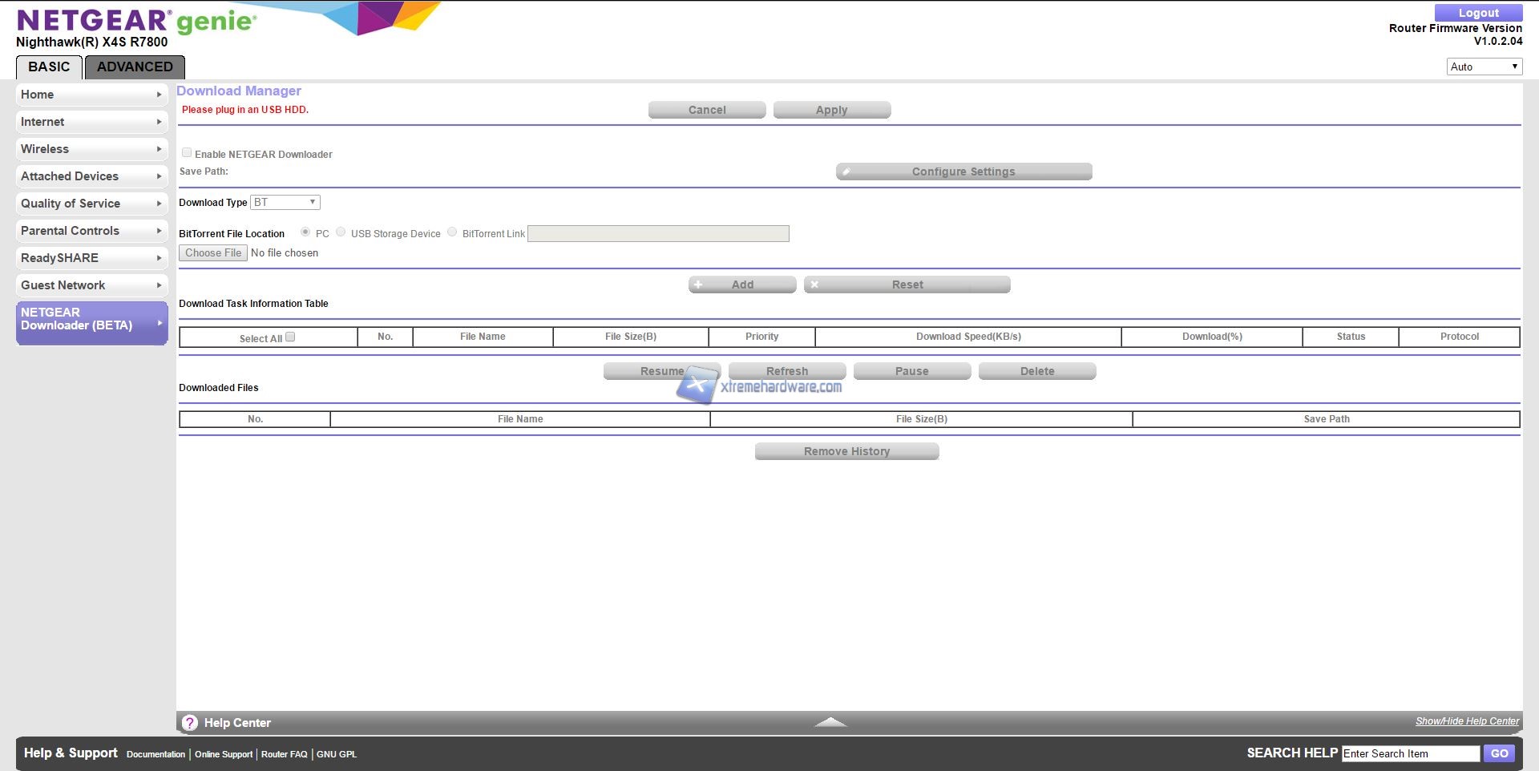Open the Auto language dropdown

(x=1484, y=67)
